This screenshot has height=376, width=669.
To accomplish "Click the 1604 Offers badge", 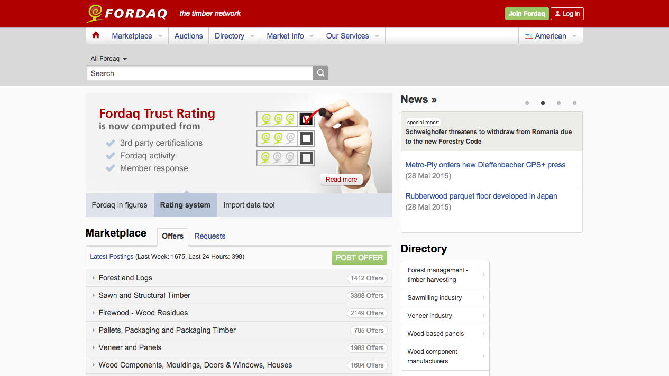I will pyautogui.click(x=367, y=365).
